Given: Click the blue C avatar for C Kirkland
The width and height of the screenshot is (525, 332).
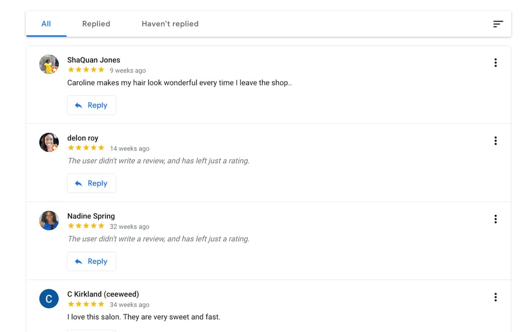Looking at the screenshot, I should point(49,299).
